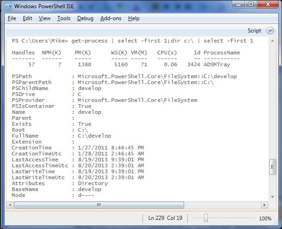The height and width of the screenshot is (229, 282).
Task: Click the LastAccessTimeUtc property label
Action: 40,165
